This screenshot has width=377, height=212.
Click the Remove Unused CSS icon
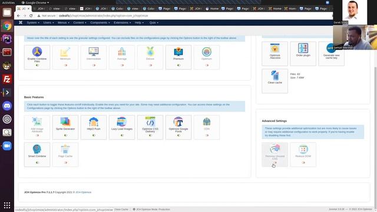click(275, 149)
